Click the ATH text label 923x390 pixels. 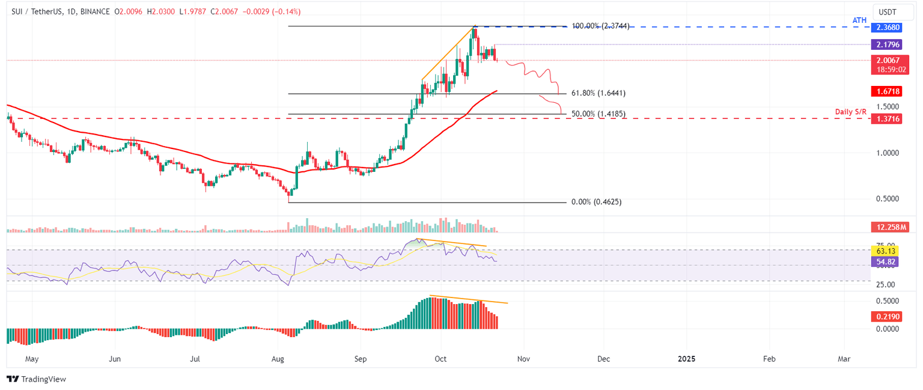tap(860, 20)
